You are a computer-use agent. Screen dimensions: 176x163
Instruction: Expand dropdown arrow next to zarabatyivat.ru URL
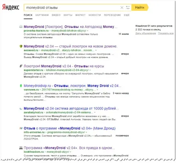pyautogui.click(x=95, y=112)
